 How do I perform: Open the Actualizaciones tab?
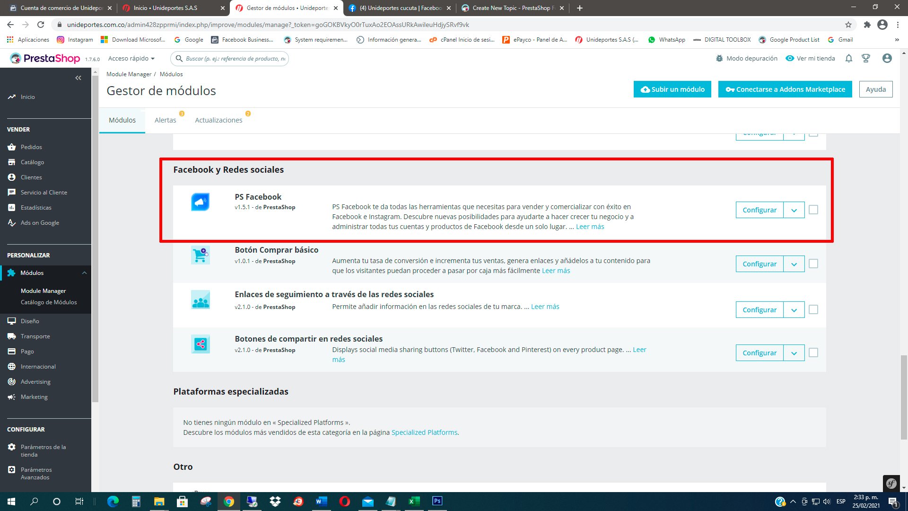[x=218, y=120]
